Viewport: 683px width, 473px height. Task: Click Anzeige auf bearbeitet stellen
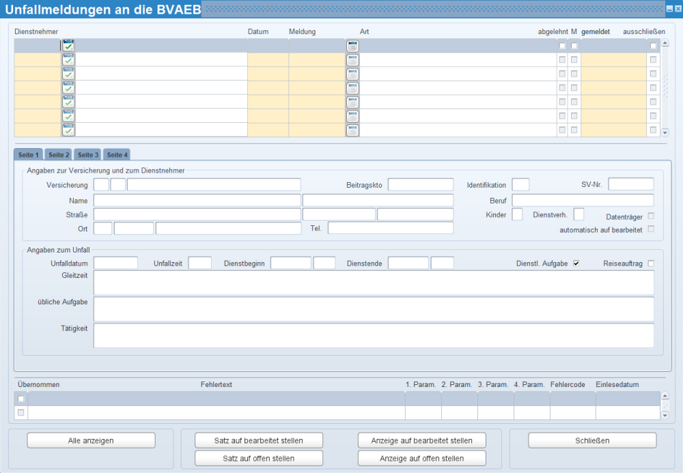[x=421, y=440]
